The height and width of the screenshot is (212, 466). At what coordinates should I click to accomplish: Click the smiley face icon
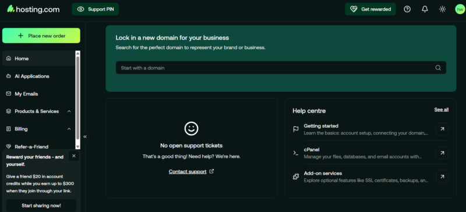click(192, 129)
